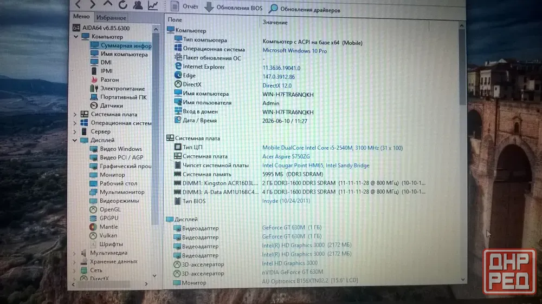Click the details pane scroll-down arrow

(463, 279)
